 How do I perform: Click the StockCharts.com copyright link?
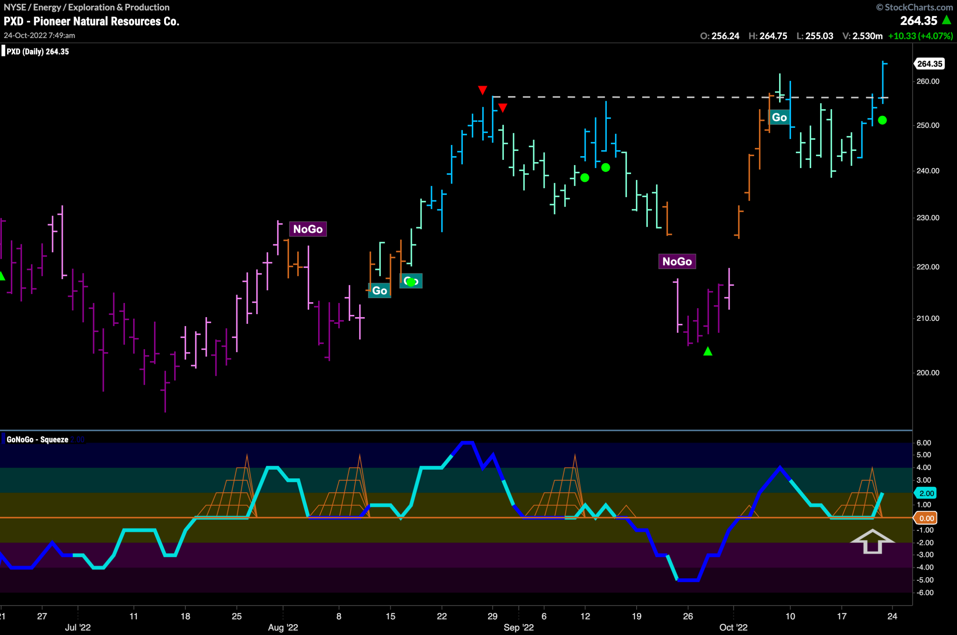pyautogui.click(x=914, y=7)
